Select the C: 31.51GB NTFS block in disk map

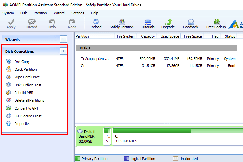pos(178,136)
